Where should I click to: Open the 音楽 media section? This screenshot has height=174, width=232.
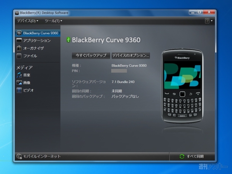tap(27, 75)
